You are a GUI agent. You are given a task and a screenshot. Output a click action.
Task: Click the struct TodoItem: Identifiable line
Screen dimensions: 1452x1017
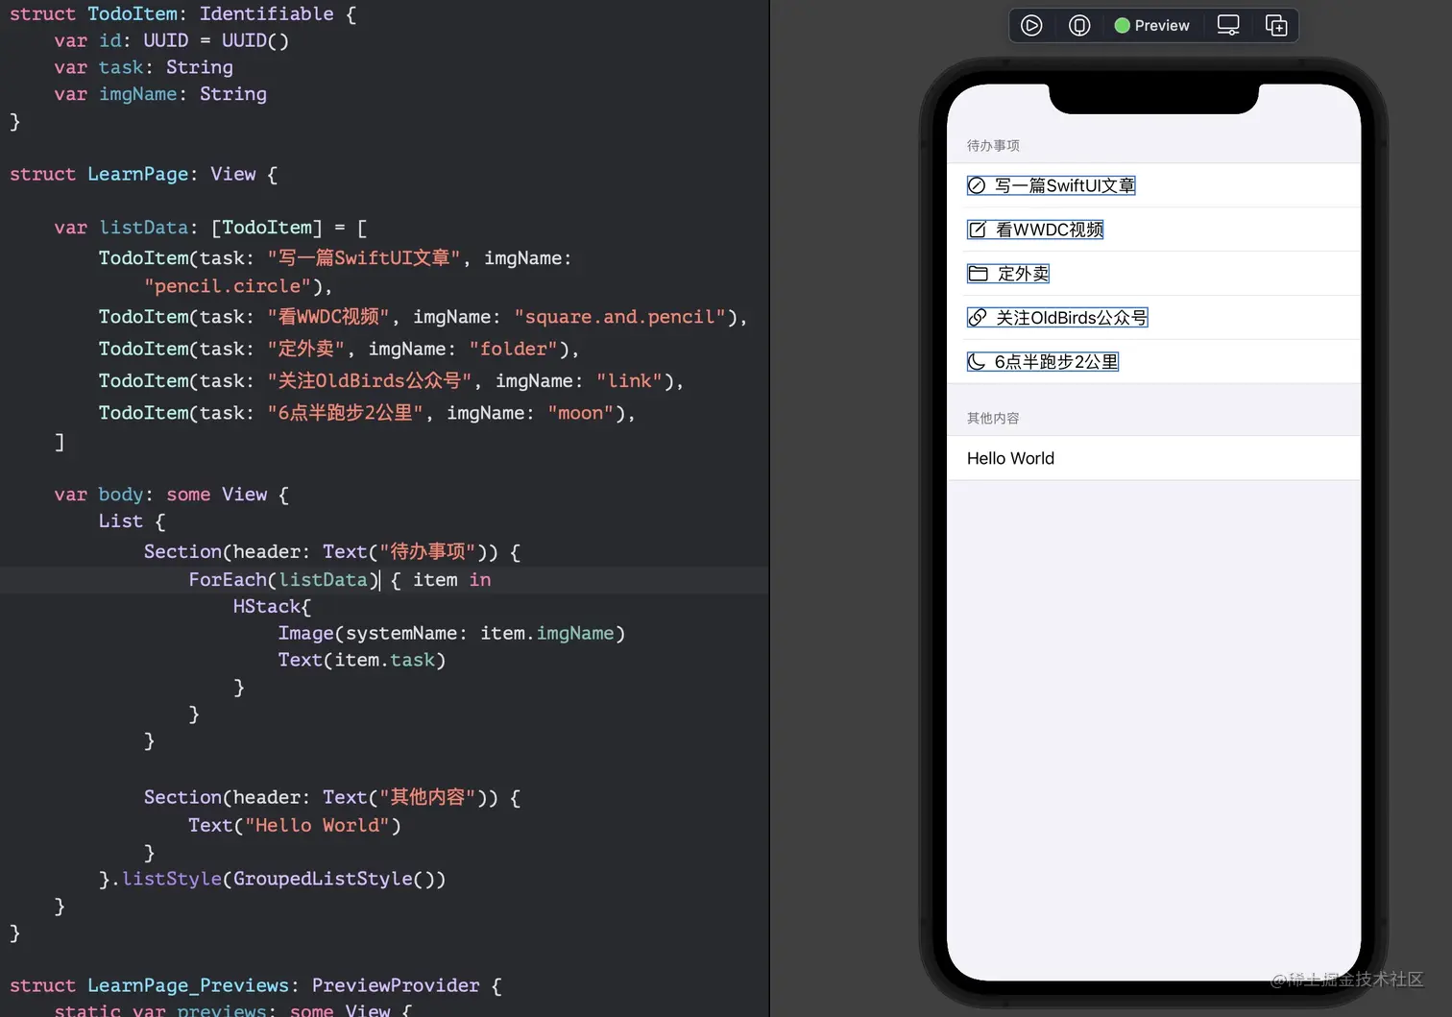(182, 13)
